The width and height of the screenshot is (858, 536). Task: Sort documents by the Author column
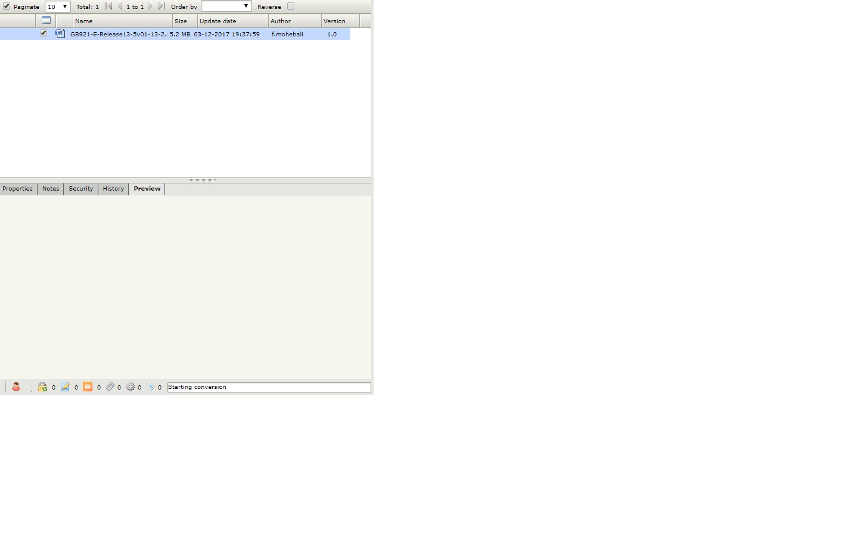click(281, 20)
